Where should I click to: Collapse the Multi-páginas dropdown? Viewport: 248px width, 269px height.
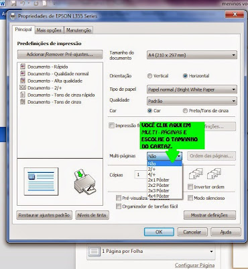click(x=164, y=156)
